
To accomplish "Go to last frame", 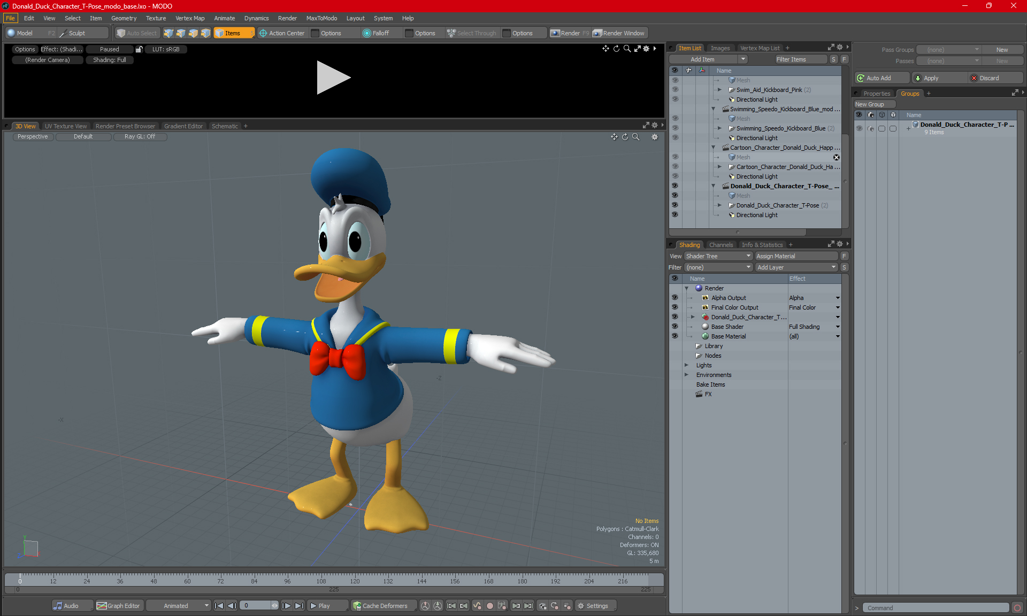I will point(300,606).
